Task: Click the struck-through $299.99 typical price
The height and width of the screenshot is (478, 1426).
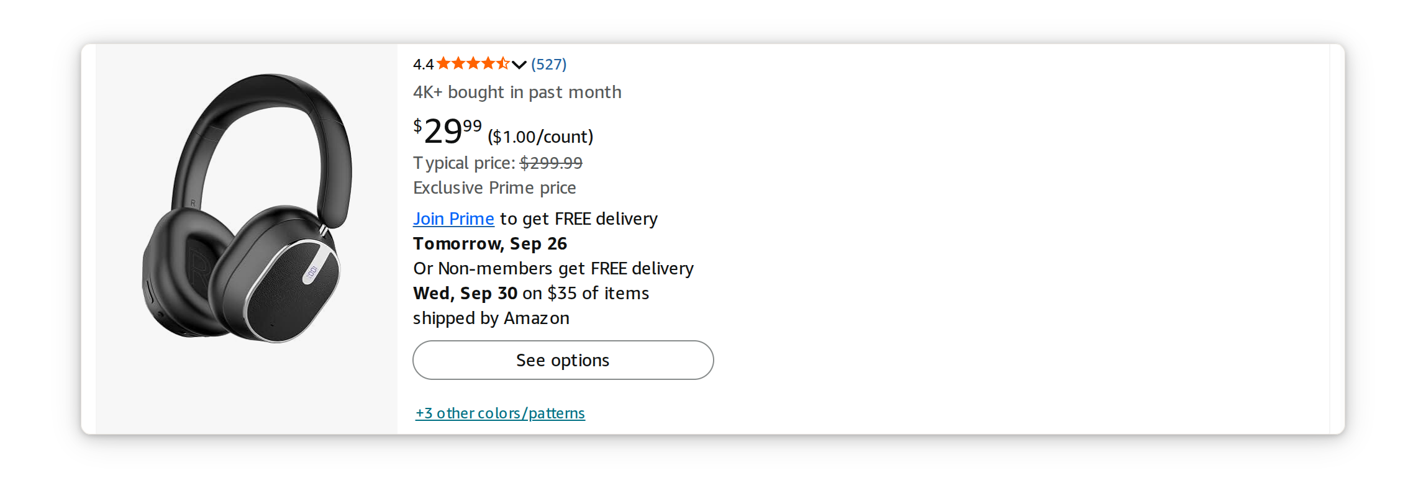Action: (x=551, y=163)
